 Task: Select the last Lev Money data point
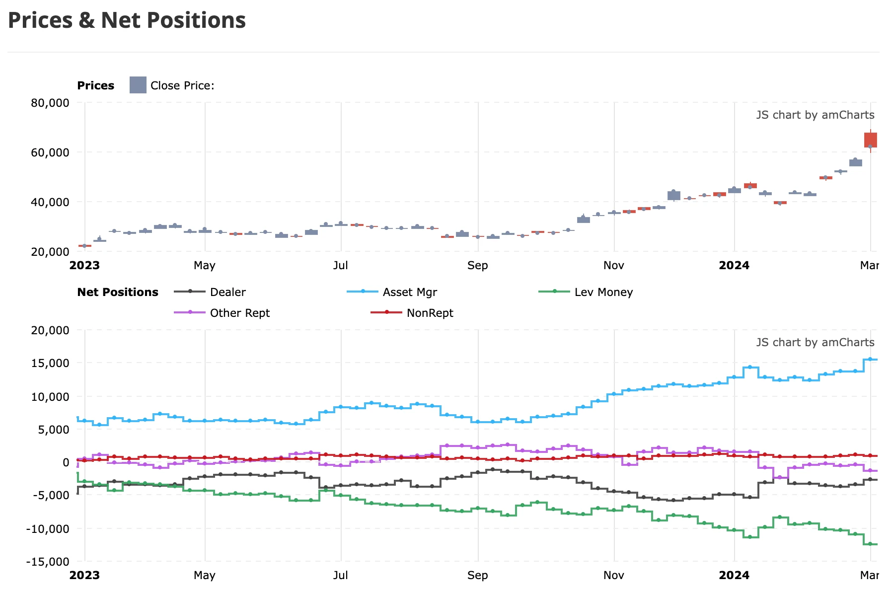coord(870,544)
